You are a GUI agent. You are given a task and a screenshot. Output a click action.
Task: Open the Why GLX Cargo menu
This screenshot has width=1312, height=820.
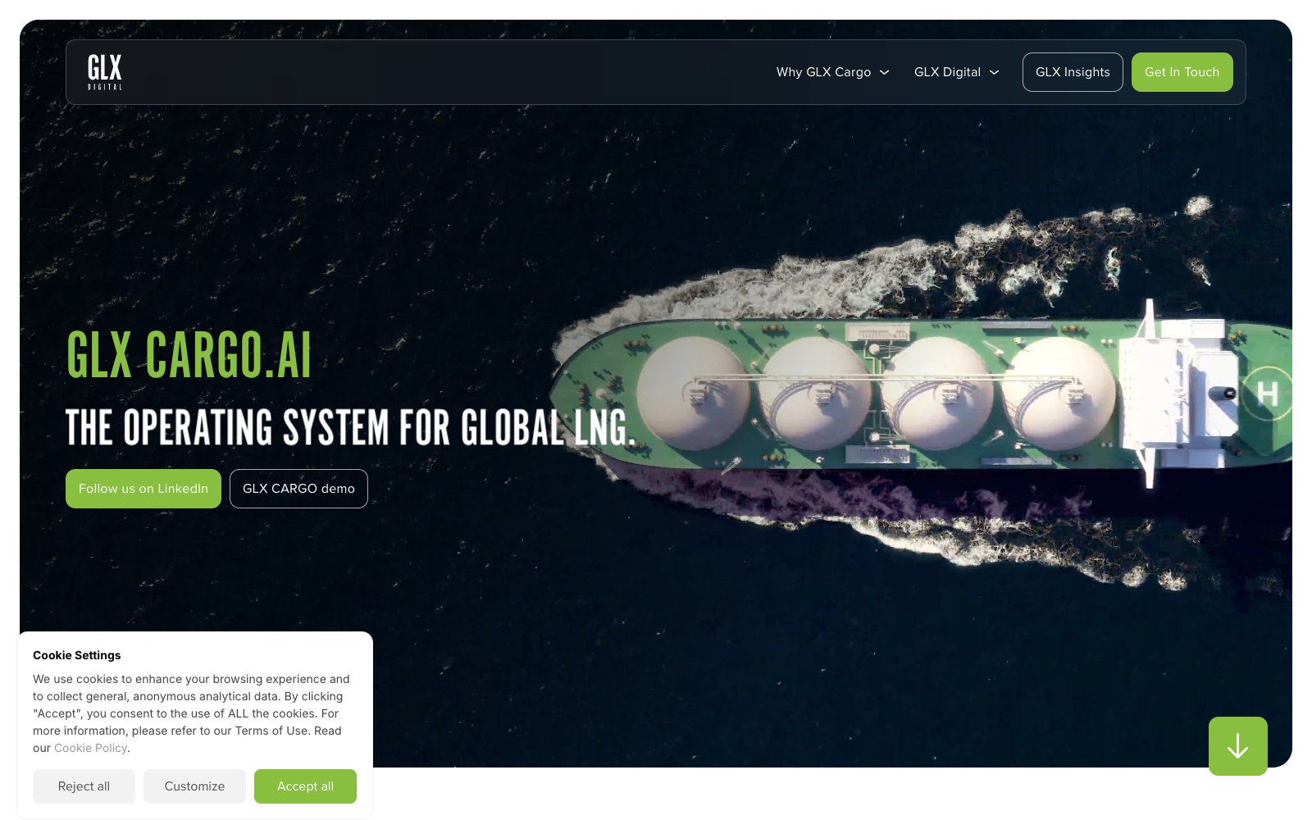tap(823, 72)
